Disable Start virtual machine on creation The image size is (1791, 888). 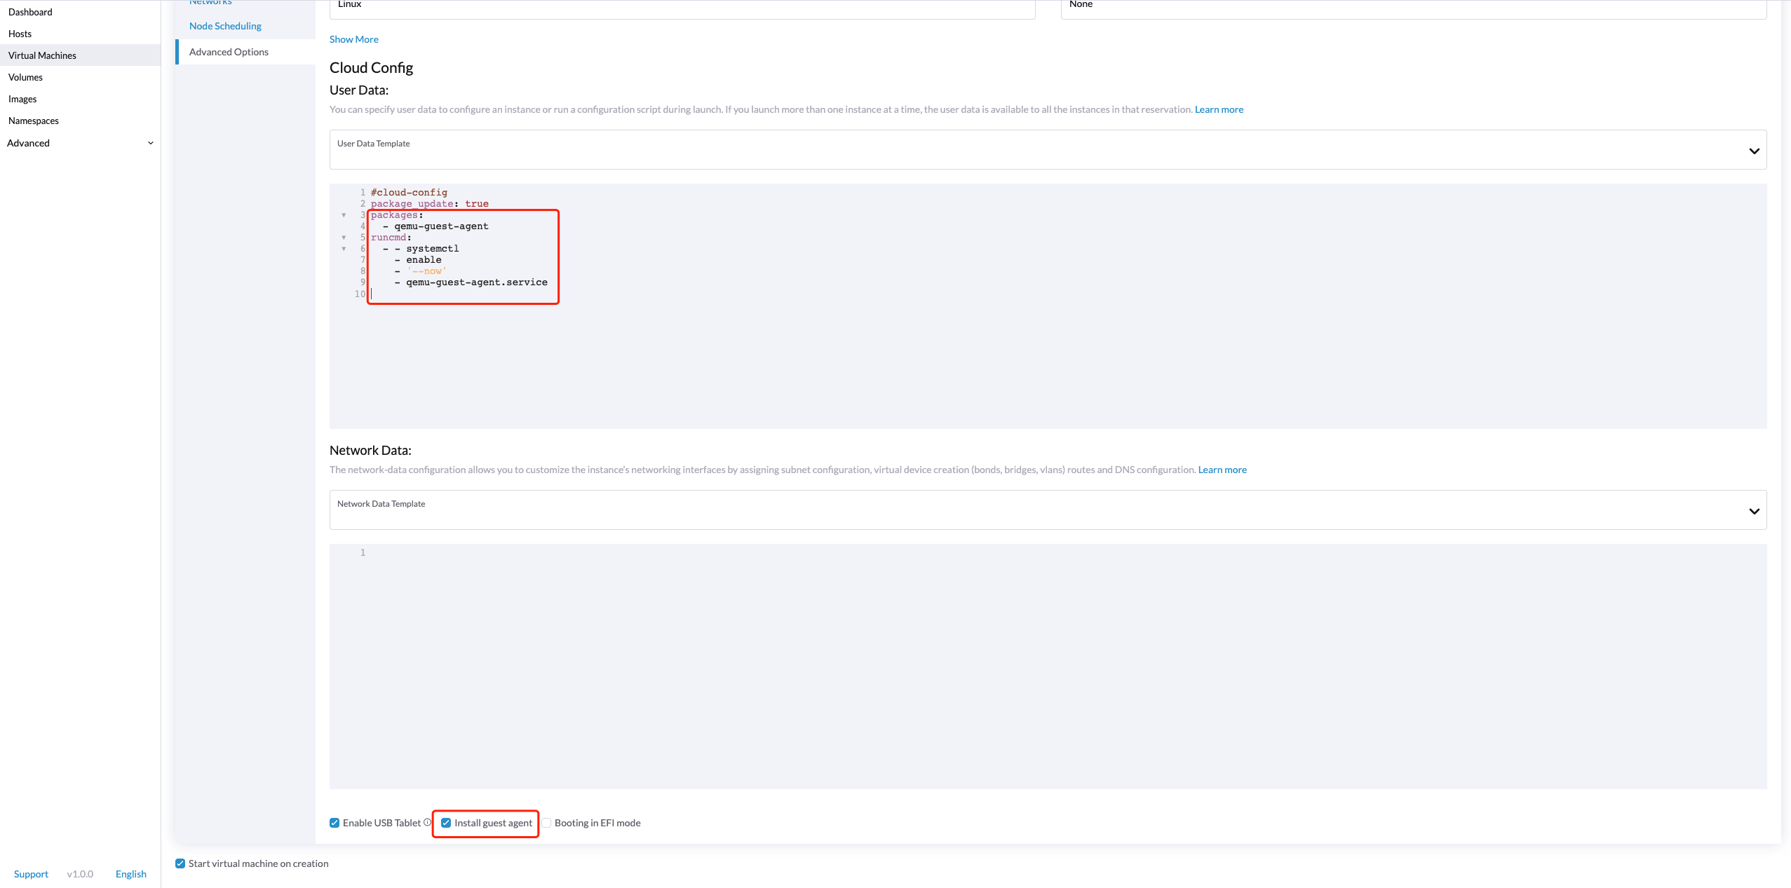coord(180,863)
